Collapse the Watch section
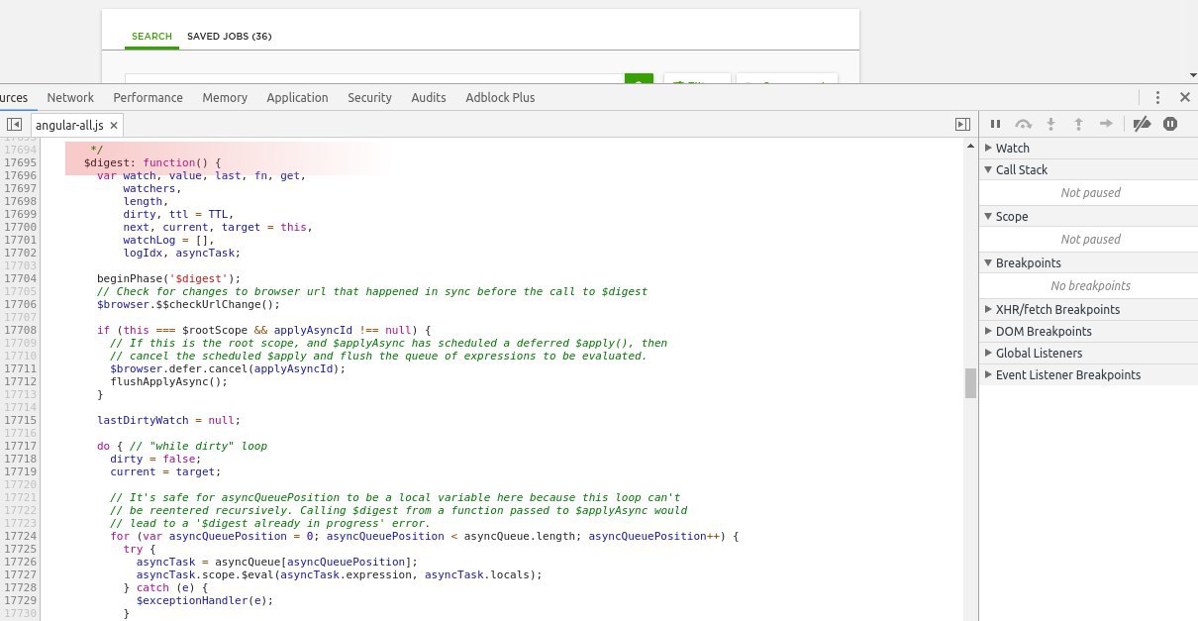 (1088, 148)
